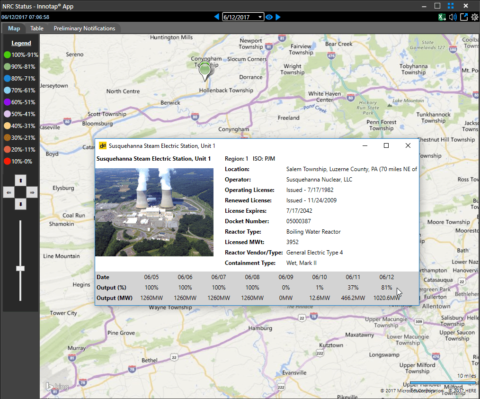This screenshot has height=399, width=480.
Task: Export data to Excel icon
Action: point(442,17)
